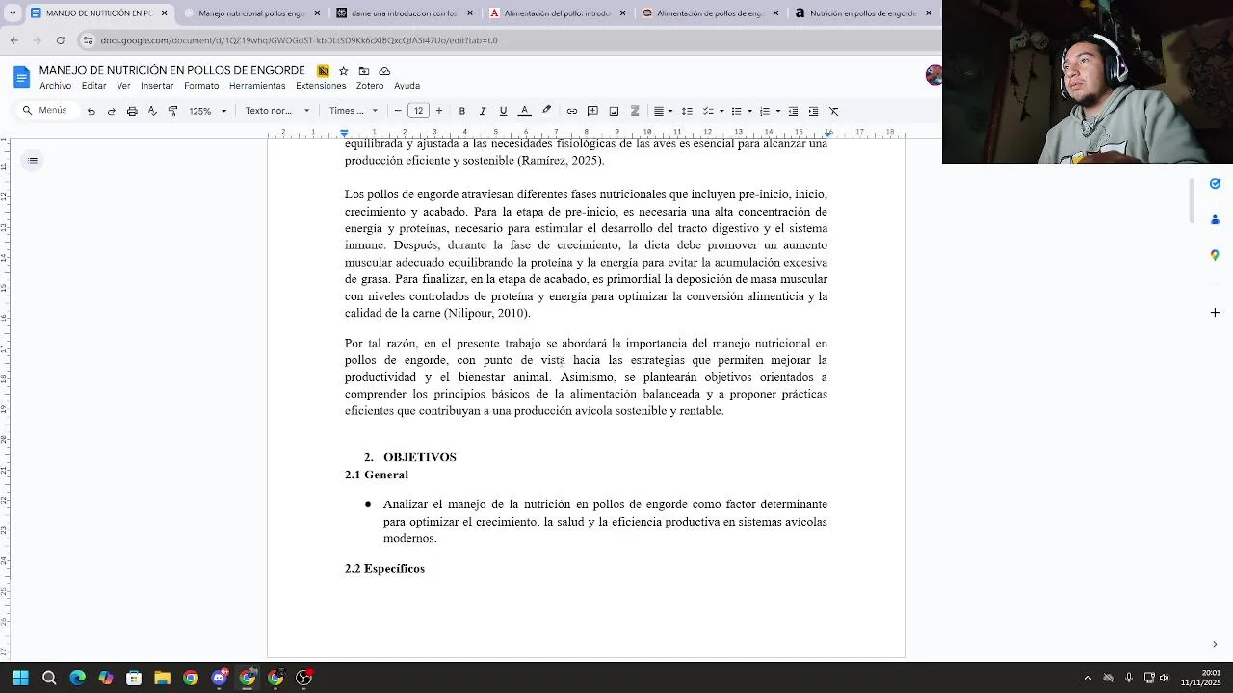Open the paragraph style dropdown Texto normal
This screenshot has height=693, width=1233.
click(x=277, y=111)
